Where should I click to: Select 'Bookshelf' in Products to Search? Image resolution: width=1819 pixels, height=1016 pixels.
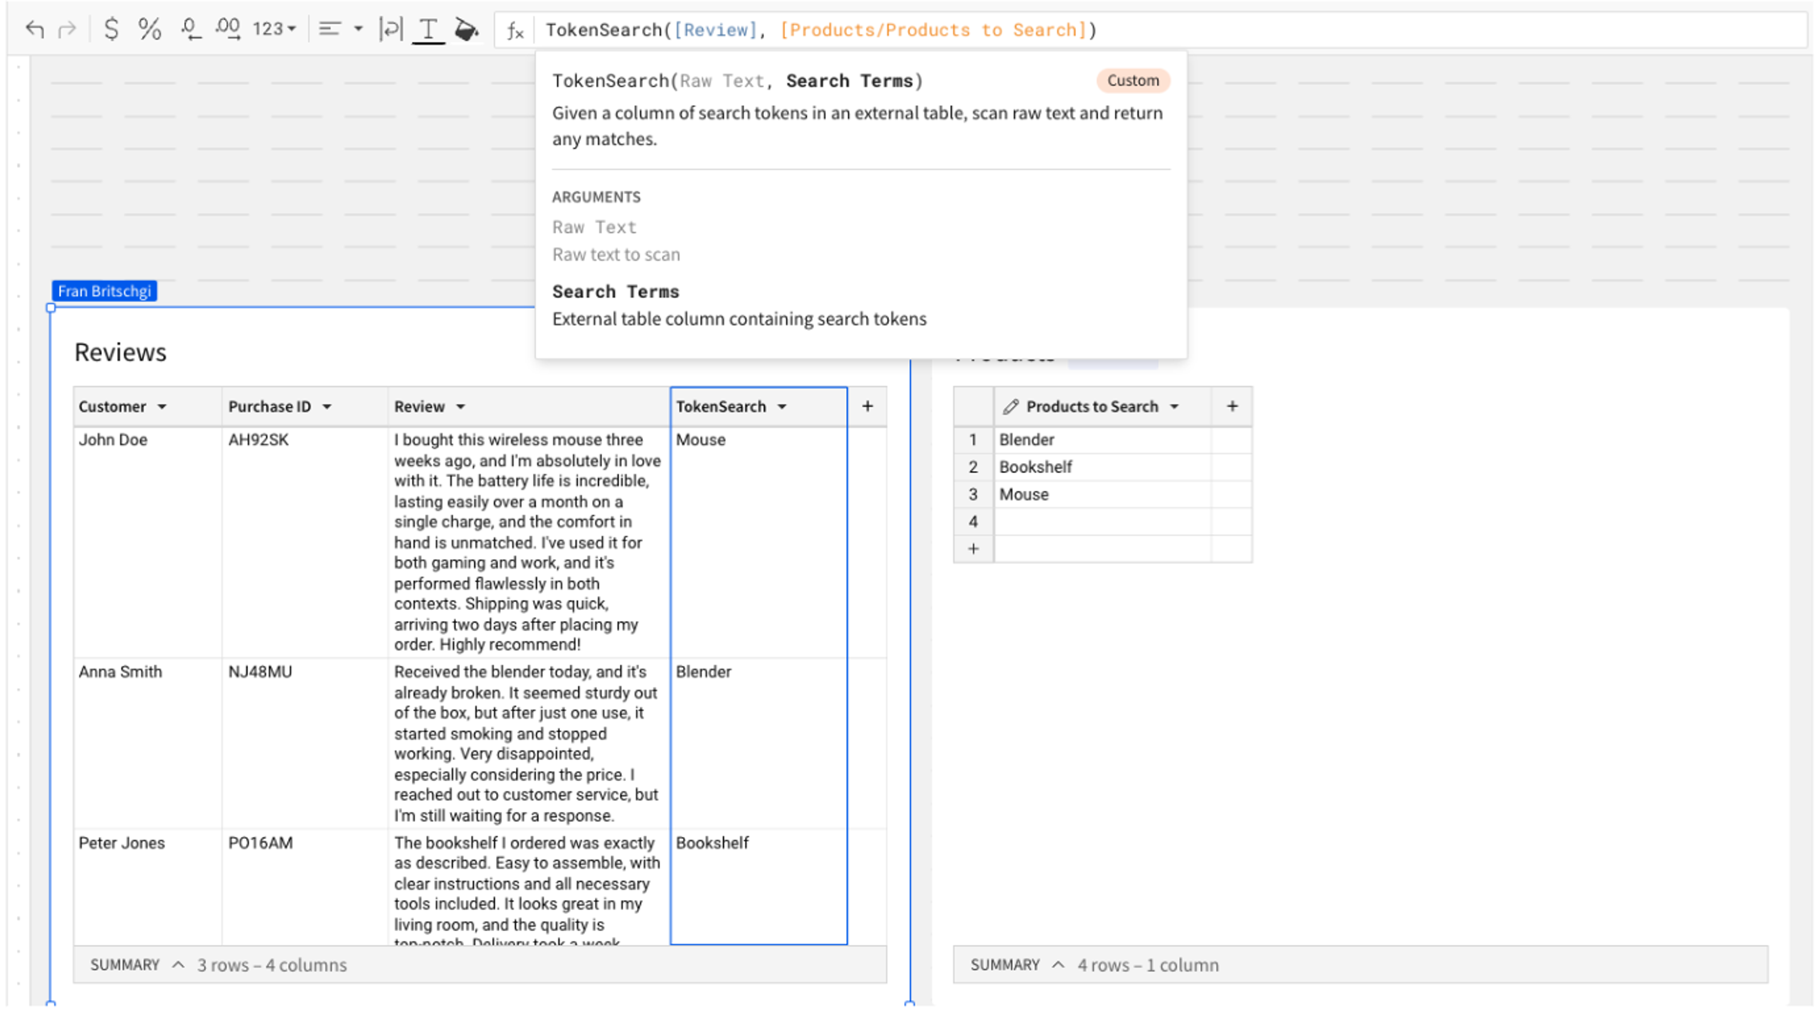pyautogui.click(x=1102, y=467)
